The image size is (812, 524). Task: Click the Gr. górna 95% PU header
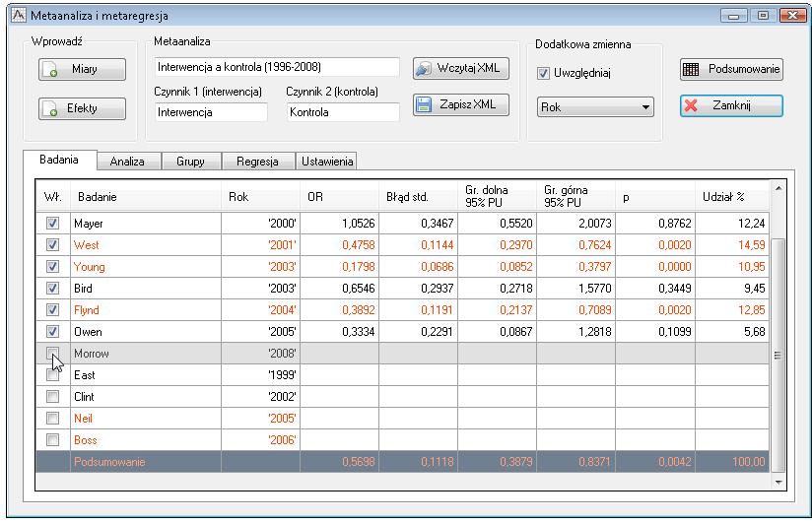[x=575, y=197]
